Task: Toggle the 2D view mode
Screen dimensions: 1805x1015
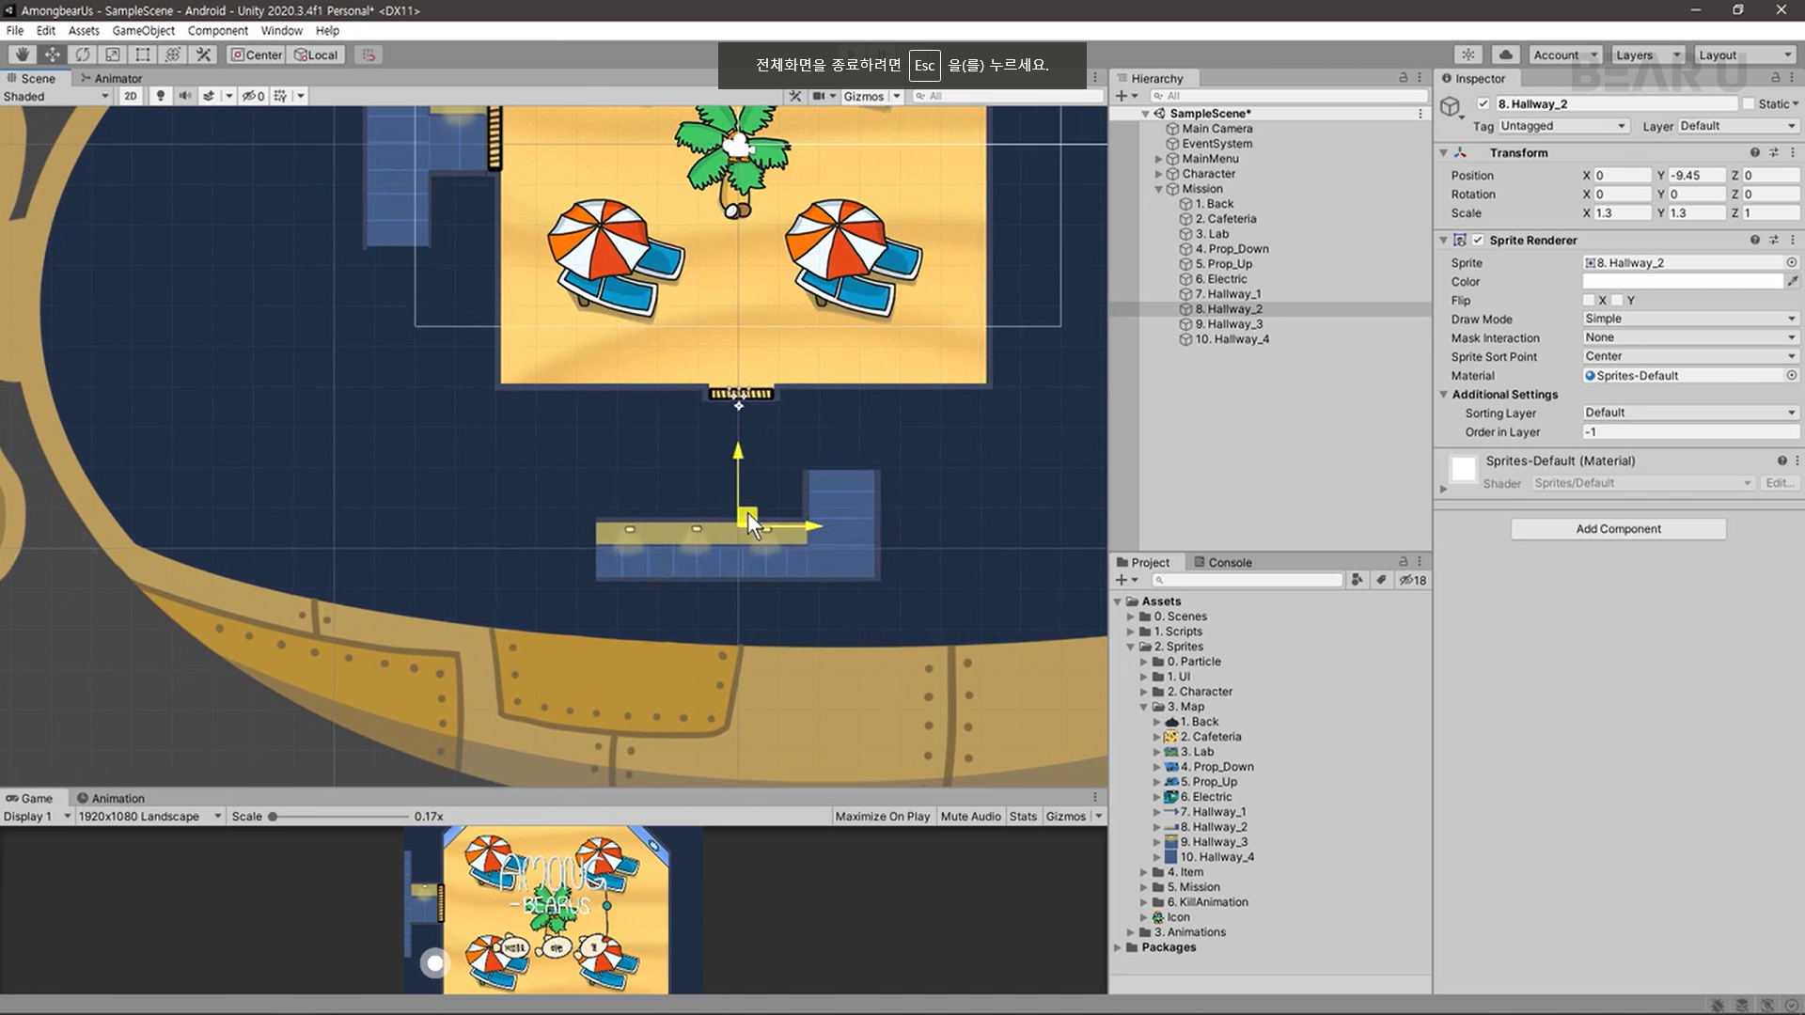Action: coord(131,96)
